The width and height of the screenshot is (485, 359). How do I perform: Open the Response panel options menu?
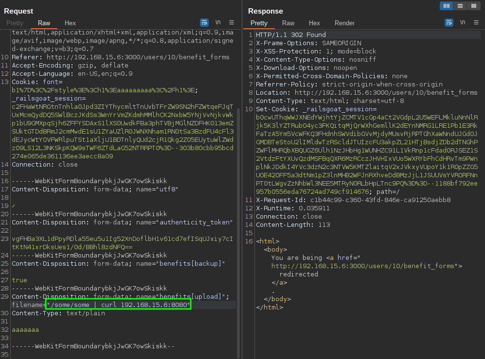tap(476, 22)
